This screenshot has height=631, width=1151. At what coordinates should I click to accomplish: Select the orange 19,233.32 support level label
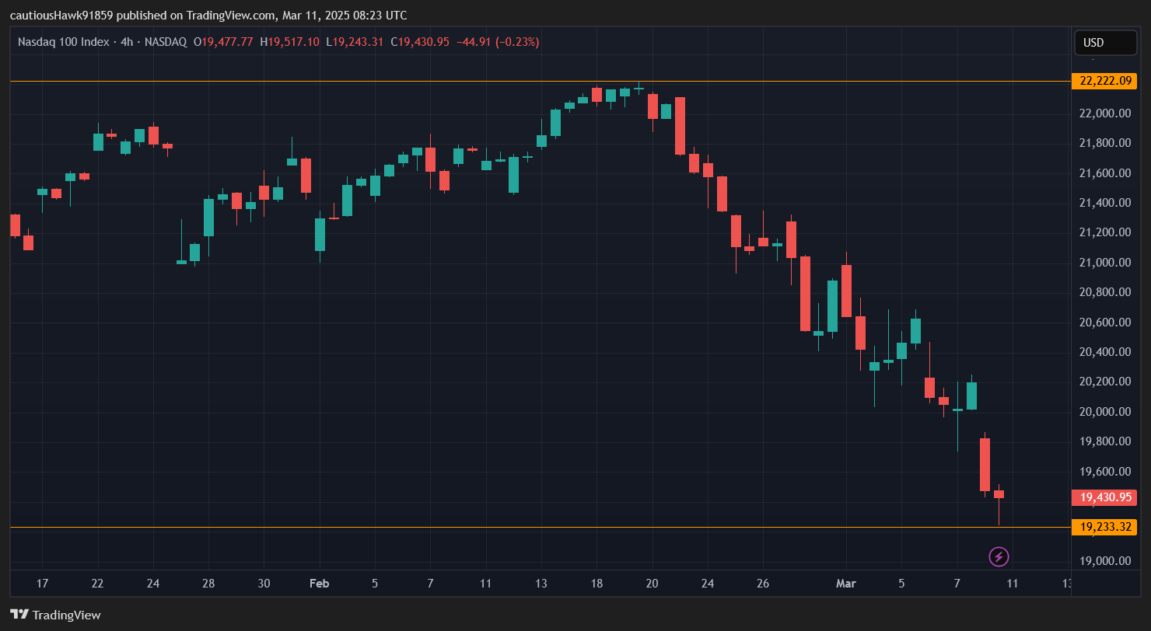(1104, 527)
